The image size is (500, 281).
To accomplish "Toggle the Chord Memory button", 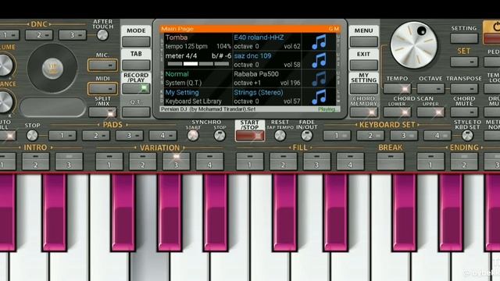I will (363, 112).
